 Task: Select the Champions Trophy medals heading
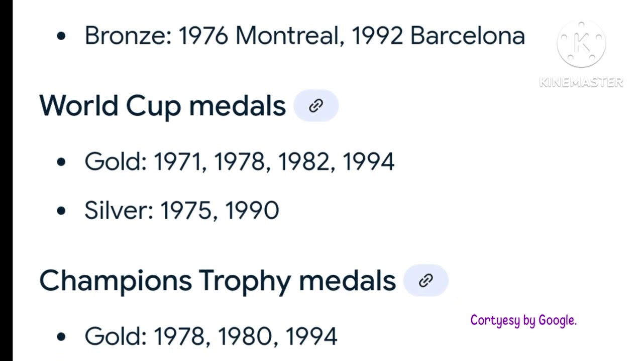[217, 280]
